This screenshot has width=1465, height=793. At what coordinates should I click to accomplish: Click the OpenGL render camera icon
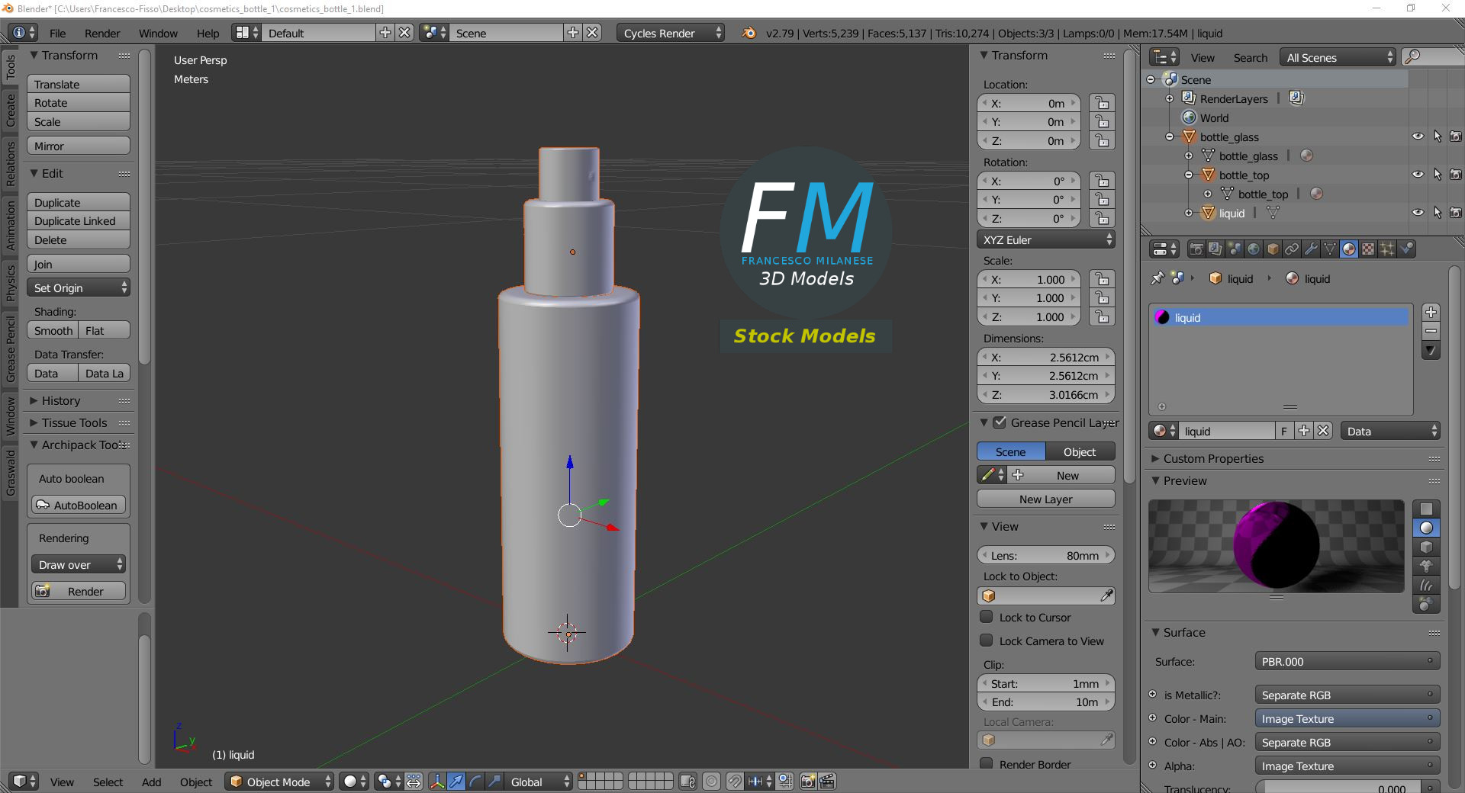[807, 782]
